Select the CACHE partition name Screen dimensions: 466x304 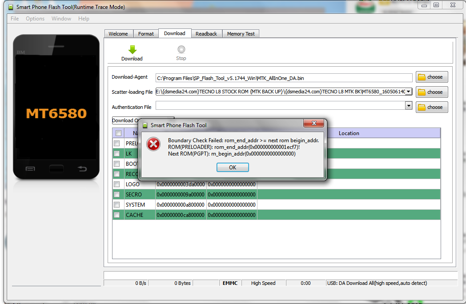(x=134, y=215)
